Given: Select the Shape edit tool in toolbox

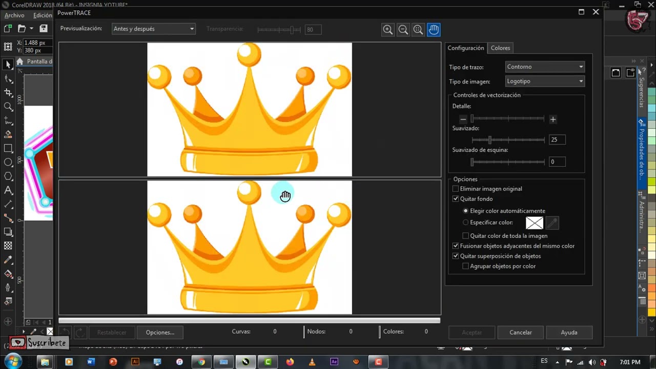Looking at the screenshot, I should coord(8,78).
